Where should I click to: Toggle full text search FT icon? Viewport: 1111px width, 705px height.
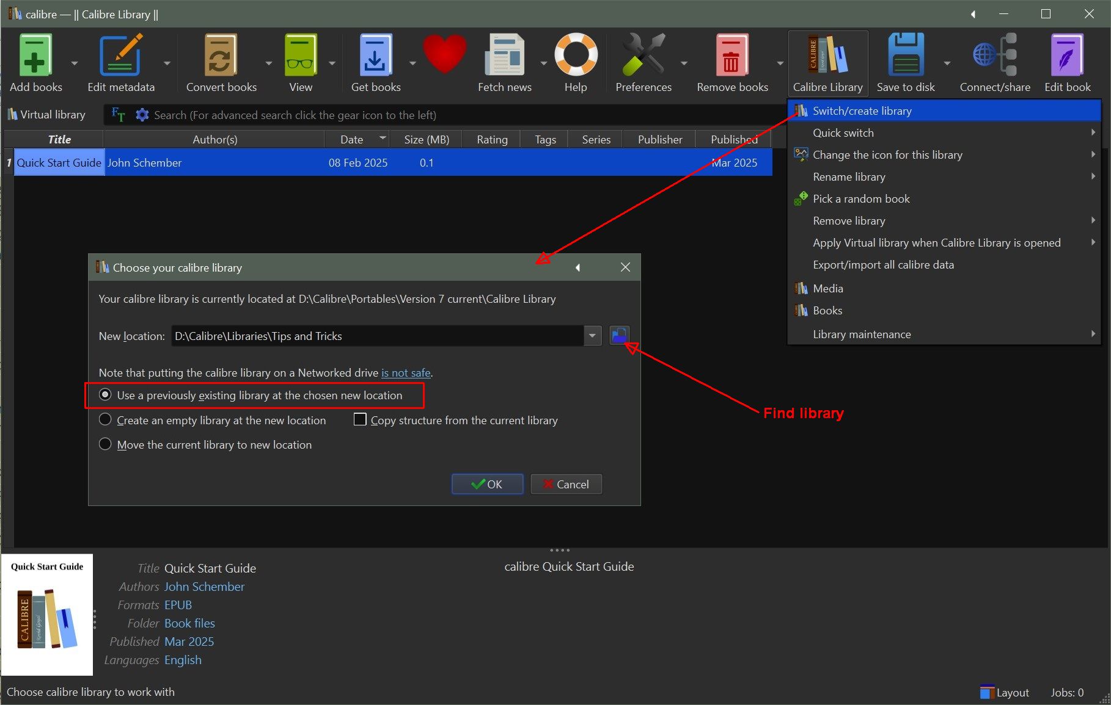(119, 115)
